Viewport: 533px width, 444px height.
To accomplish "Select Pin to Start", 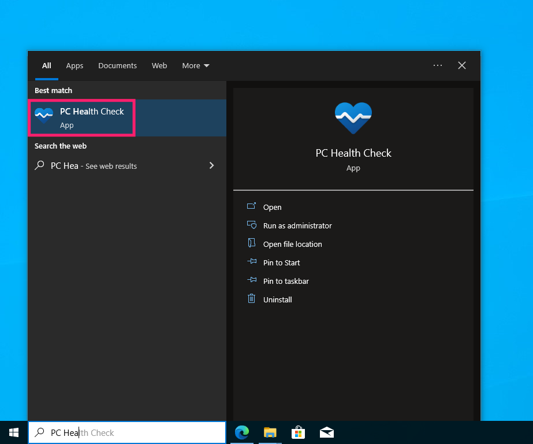I will (x=281, y=262).
